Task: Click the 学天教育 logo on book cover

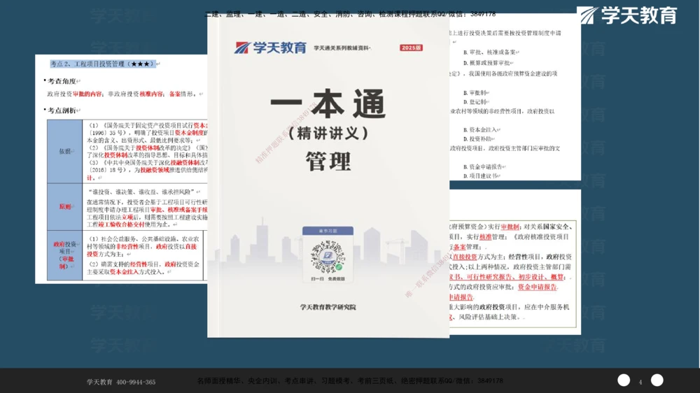Action: pos(270,48)
